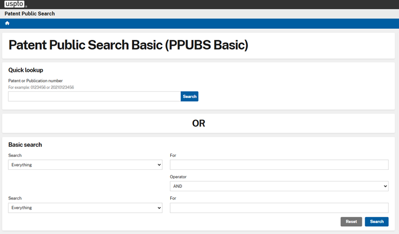Focus the Patent or Publication number field
Screen dimensions: 399x234
click(x=95, y=96)
